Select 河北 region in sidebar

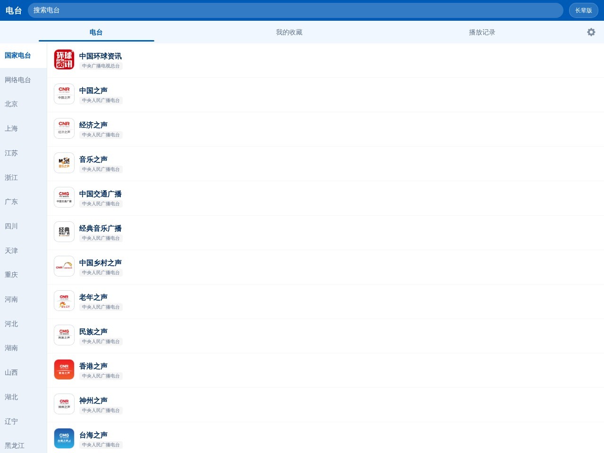pyautogui.click(x=24, y=324)
